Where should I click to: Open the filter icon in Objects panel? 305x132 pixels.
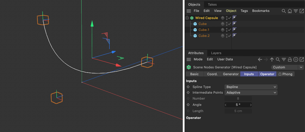click(x=295, y=11)
